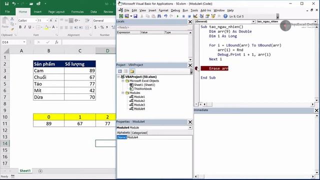Open the Tools menu in VBA editor
This screenshot has height=180, width=320.
(x=194, y=10)
